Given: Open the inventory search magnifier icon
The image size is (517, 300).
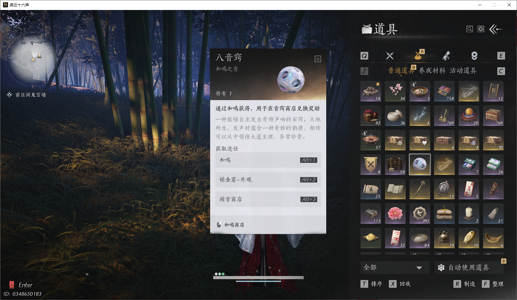Looking at the screenshot, I should [470, 29].
